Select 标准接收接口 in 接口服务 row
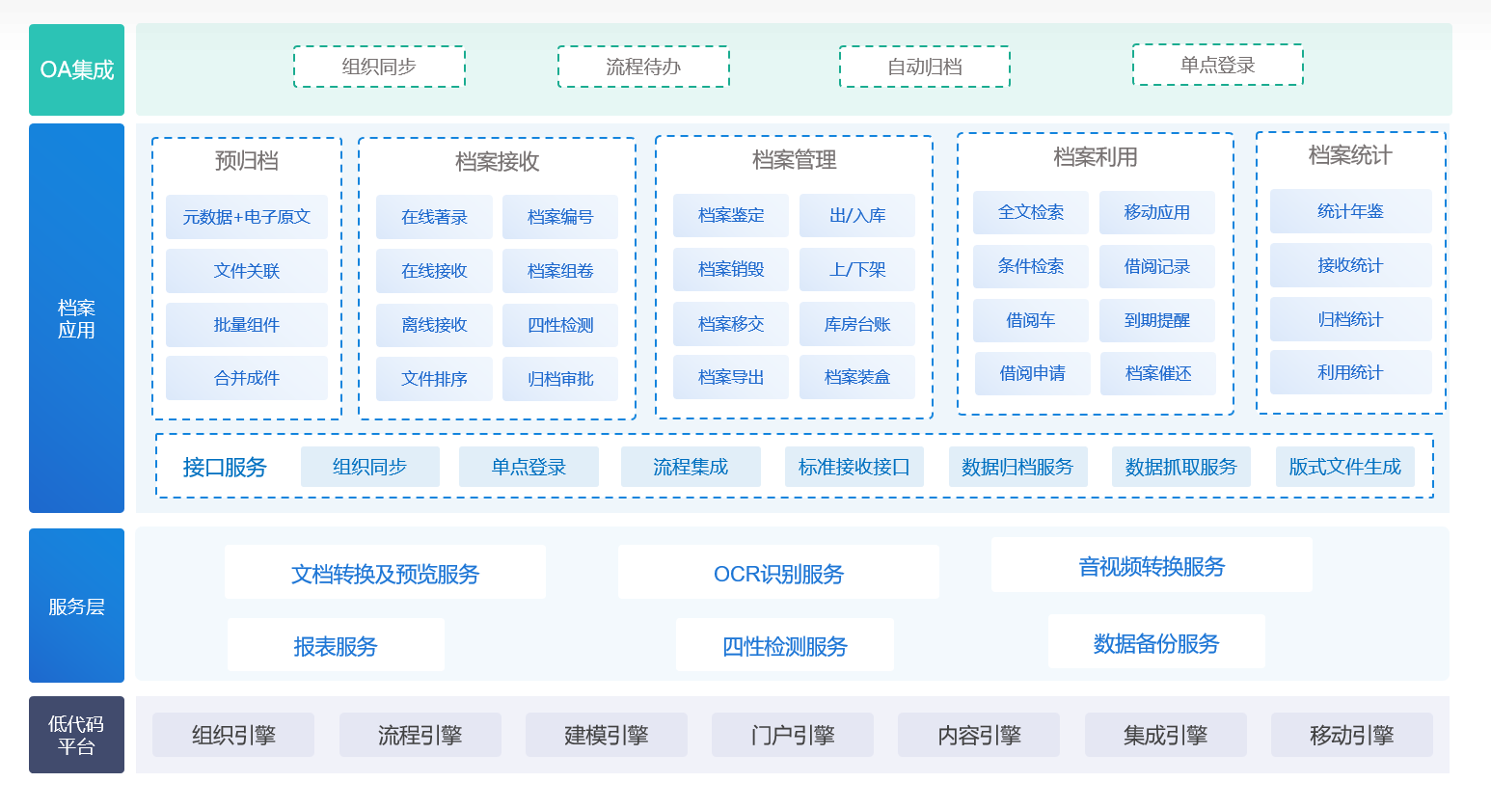1491x809 pixels. pyautogui.click(x=854, y=467)
